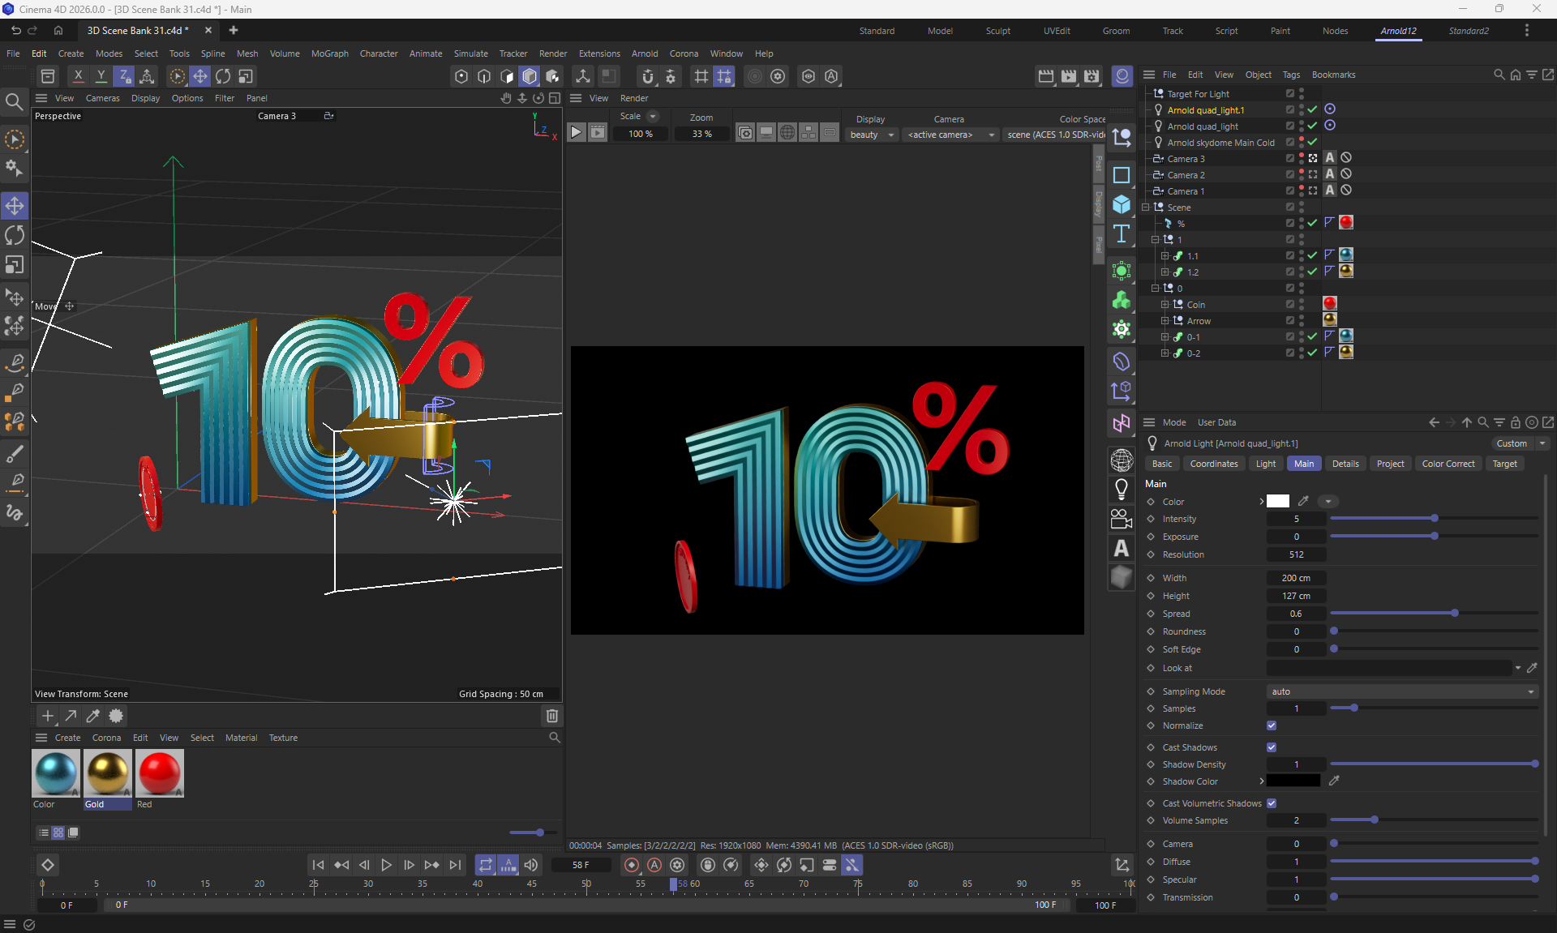Click the white light Color swatch
The height and width of the screenshot is (933, 1557).
1278,501
